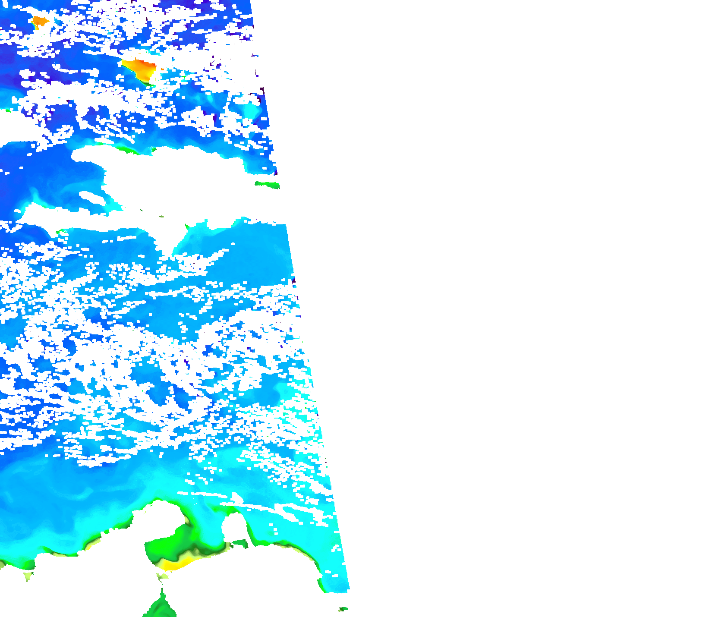Click the small orange patch near top-left

(x=40, y=21)
